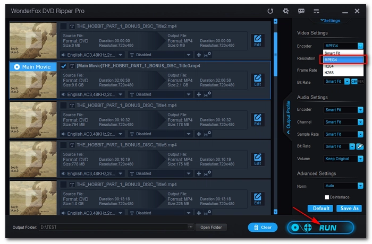The width and height of the screenshot is (372, 244).
Task: Check the box for Title2.mp4
Action: (63, 26)
